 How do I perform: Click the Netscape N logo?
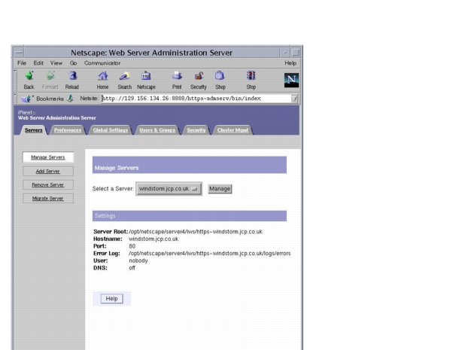[291, 80]
